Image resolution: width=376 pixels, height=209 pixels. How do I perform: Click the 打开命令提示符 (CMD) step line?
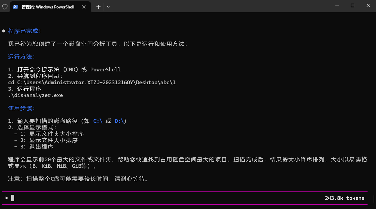pos(64,70)
